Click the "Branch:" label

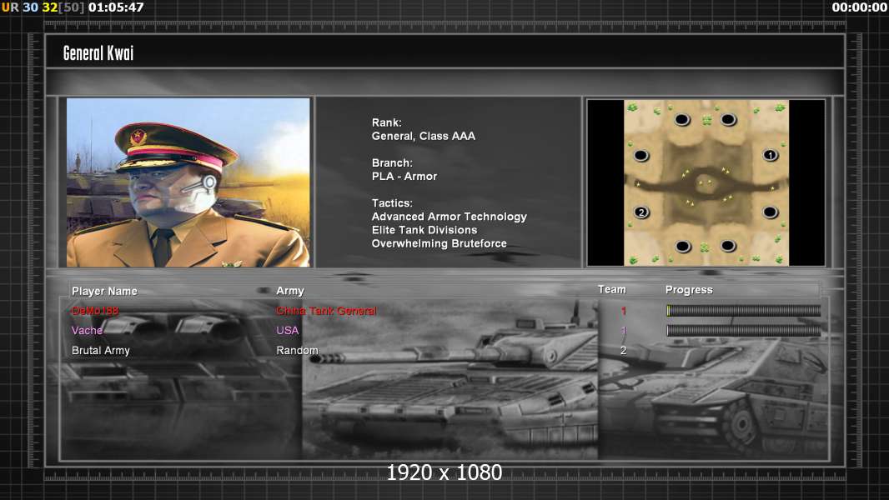392,162
